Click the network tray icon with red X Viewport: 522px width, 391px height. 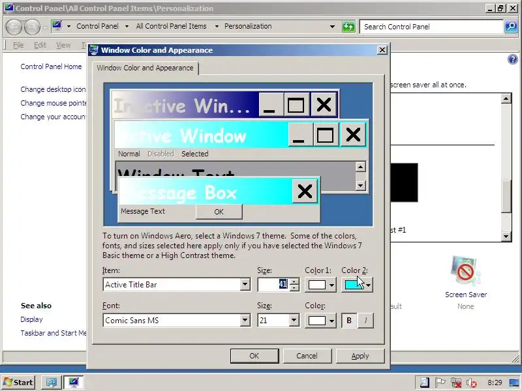(455, 383)
